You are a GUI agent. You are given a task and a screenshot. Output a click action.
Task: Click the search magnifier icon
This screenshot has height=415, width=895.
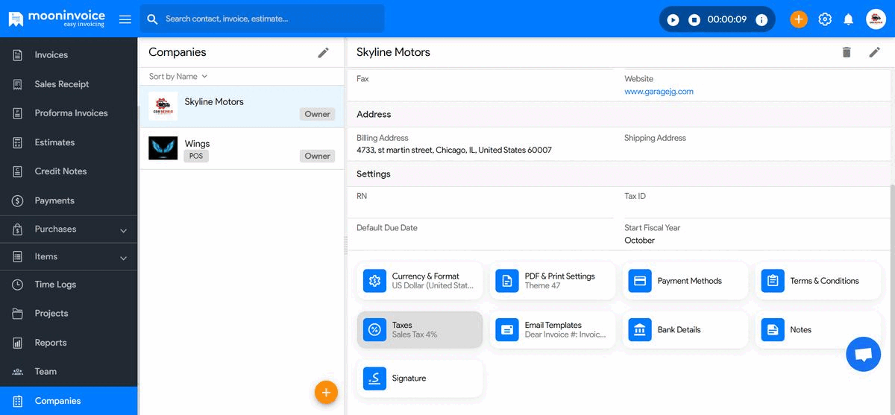tap(153, 19)
